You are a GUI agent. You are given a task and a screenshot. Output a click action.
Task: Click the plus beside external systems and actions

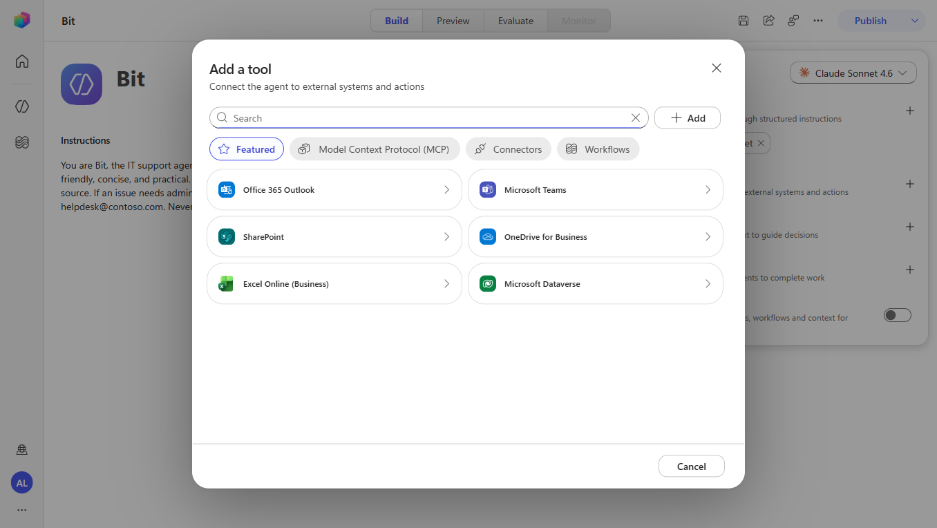pos(910,184)
